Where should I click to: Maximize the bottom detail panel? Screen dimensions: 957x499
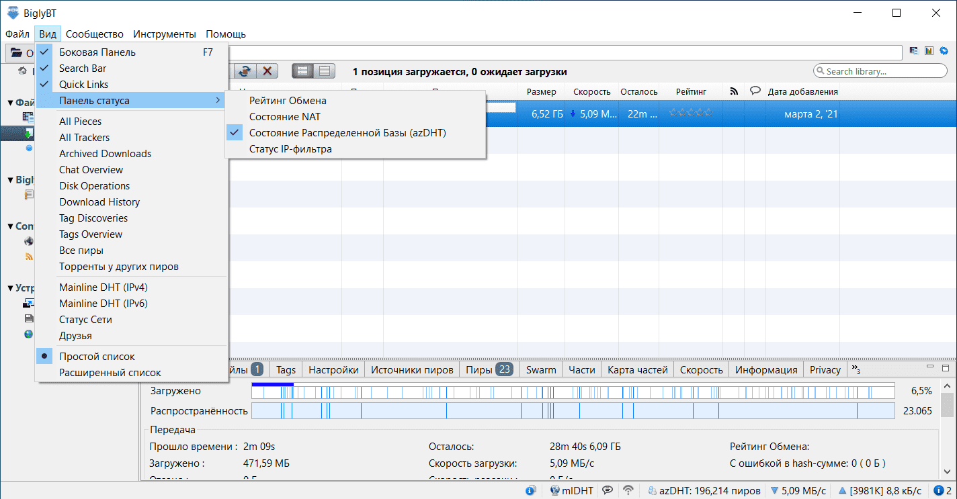(x=946, y=368)
